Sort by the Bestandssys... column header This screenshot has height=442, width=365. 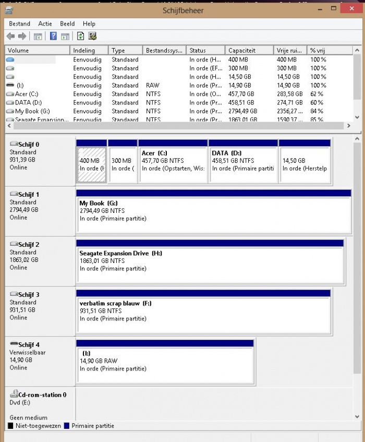[x=164, y=51]
